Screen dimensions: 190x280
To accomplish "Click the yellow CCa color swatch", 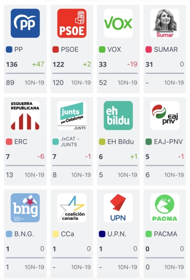I will 56,234.
